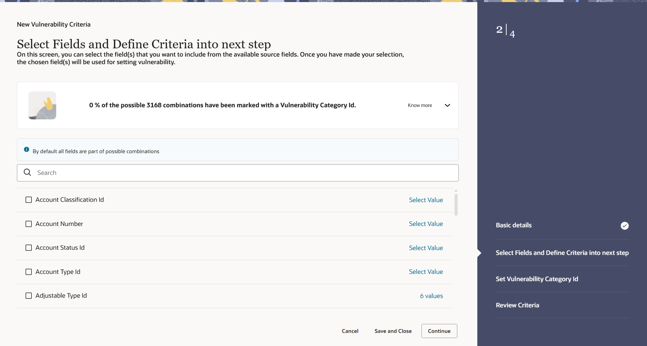
Task: Enable the Adjustable Type Id checkbox
Action: (x=29, y=296)
